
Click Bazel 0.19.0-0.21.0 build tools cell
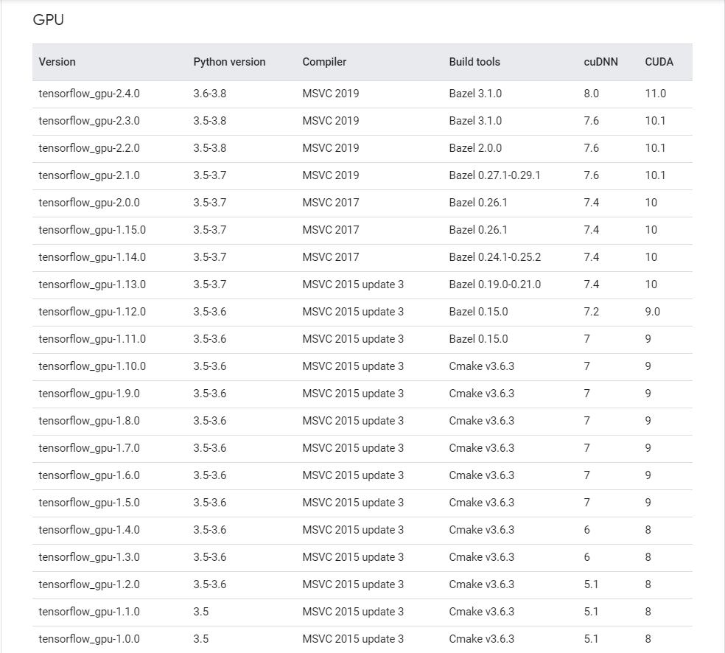494,285
